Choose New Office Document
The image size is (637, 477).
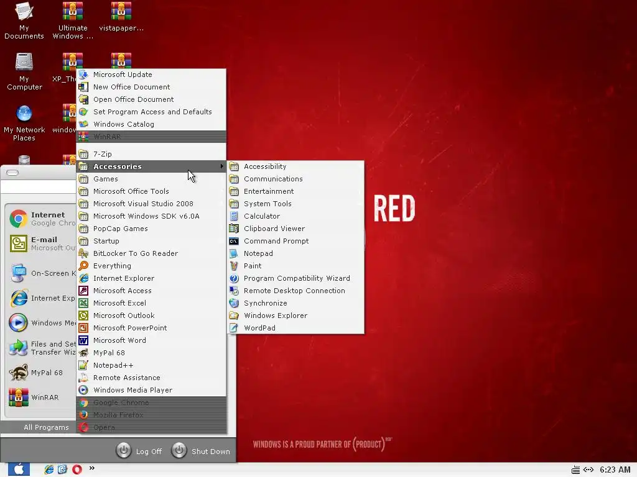coord(151,87)
